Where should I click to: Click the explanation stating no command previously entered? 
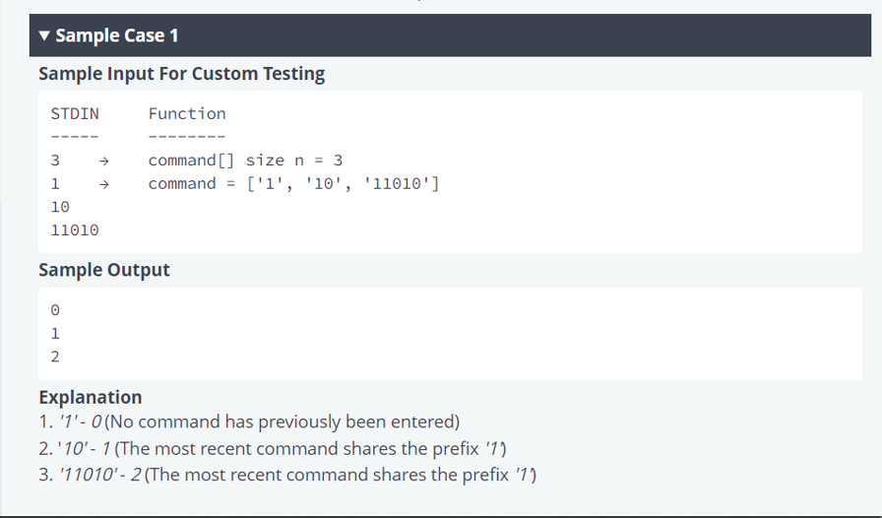[x=249, y=421]
